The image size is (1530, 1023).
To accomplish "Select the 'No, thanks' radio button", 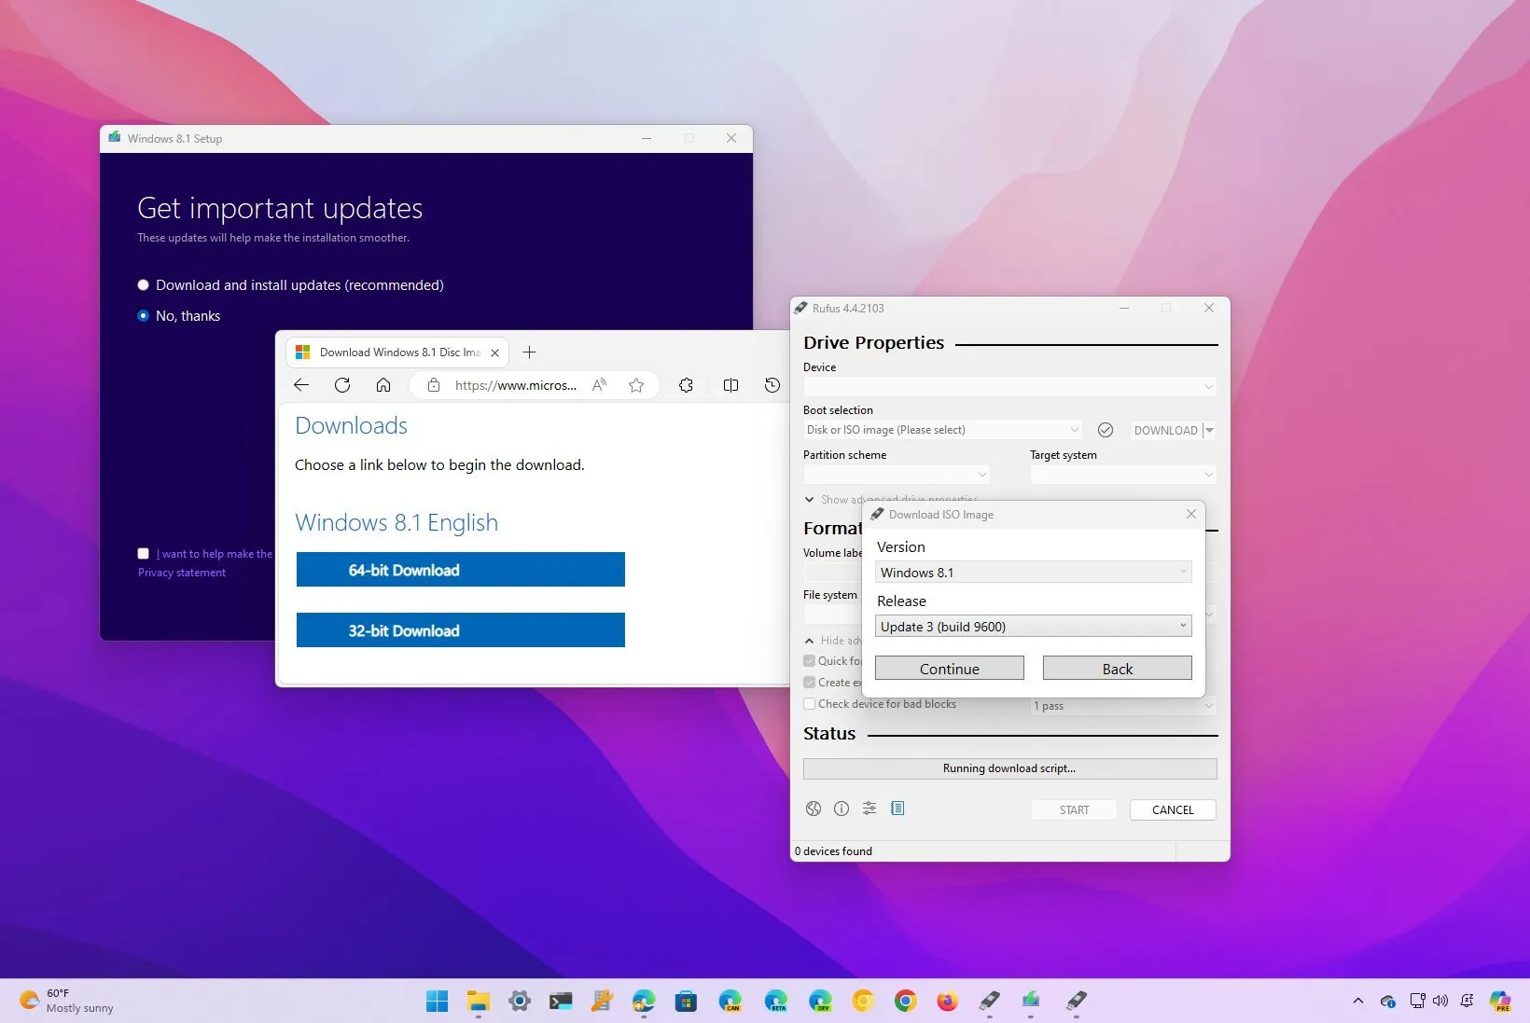I will tap(143, 315).
